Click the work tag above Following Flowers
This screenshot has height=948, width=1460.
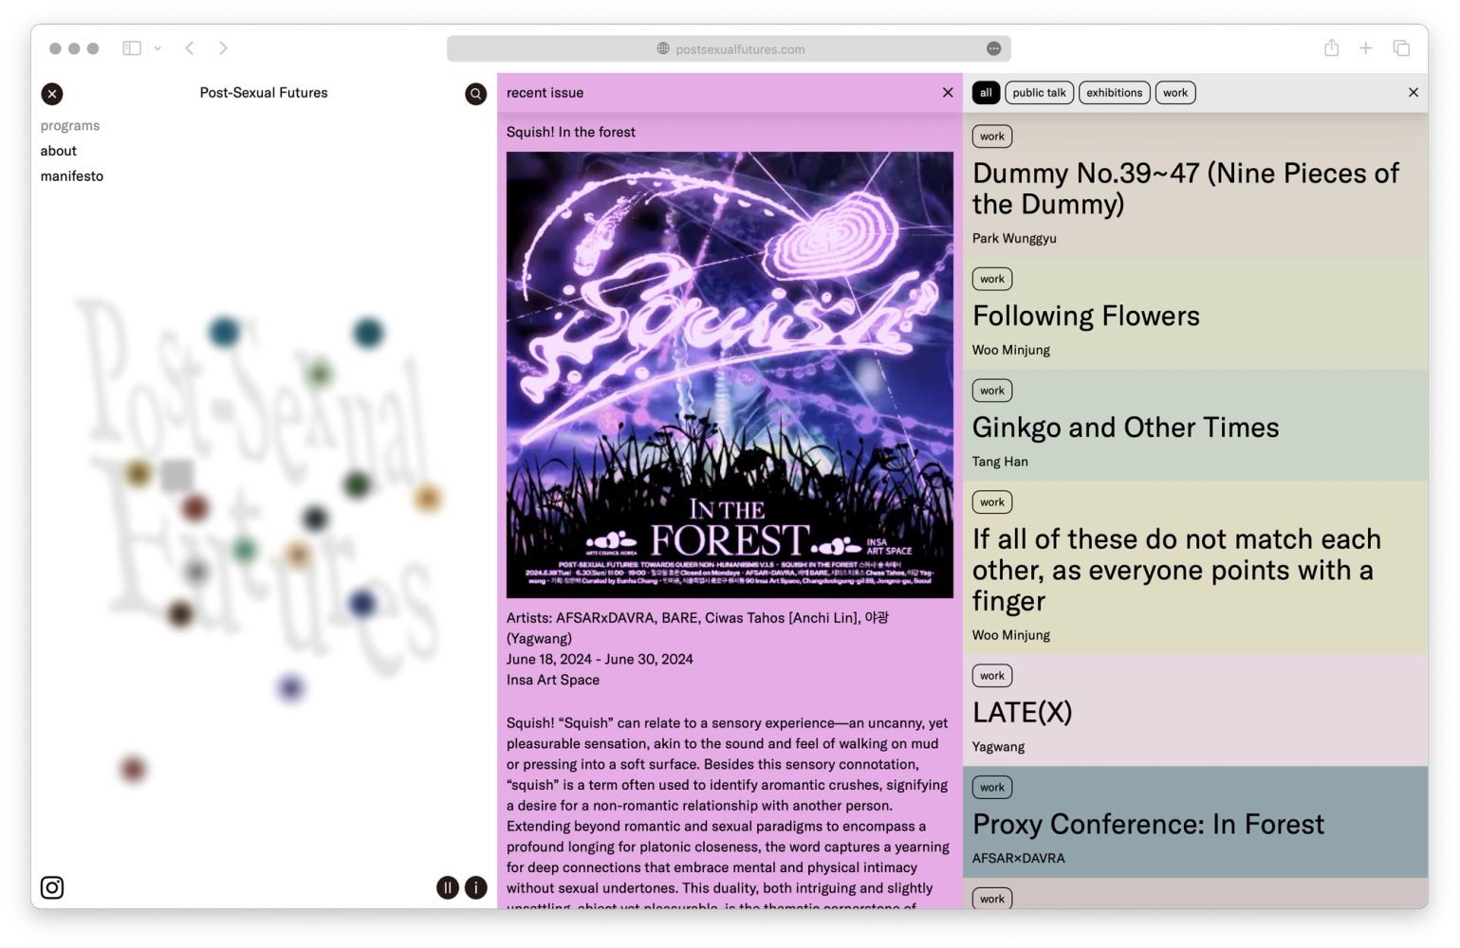pos(992,279)
